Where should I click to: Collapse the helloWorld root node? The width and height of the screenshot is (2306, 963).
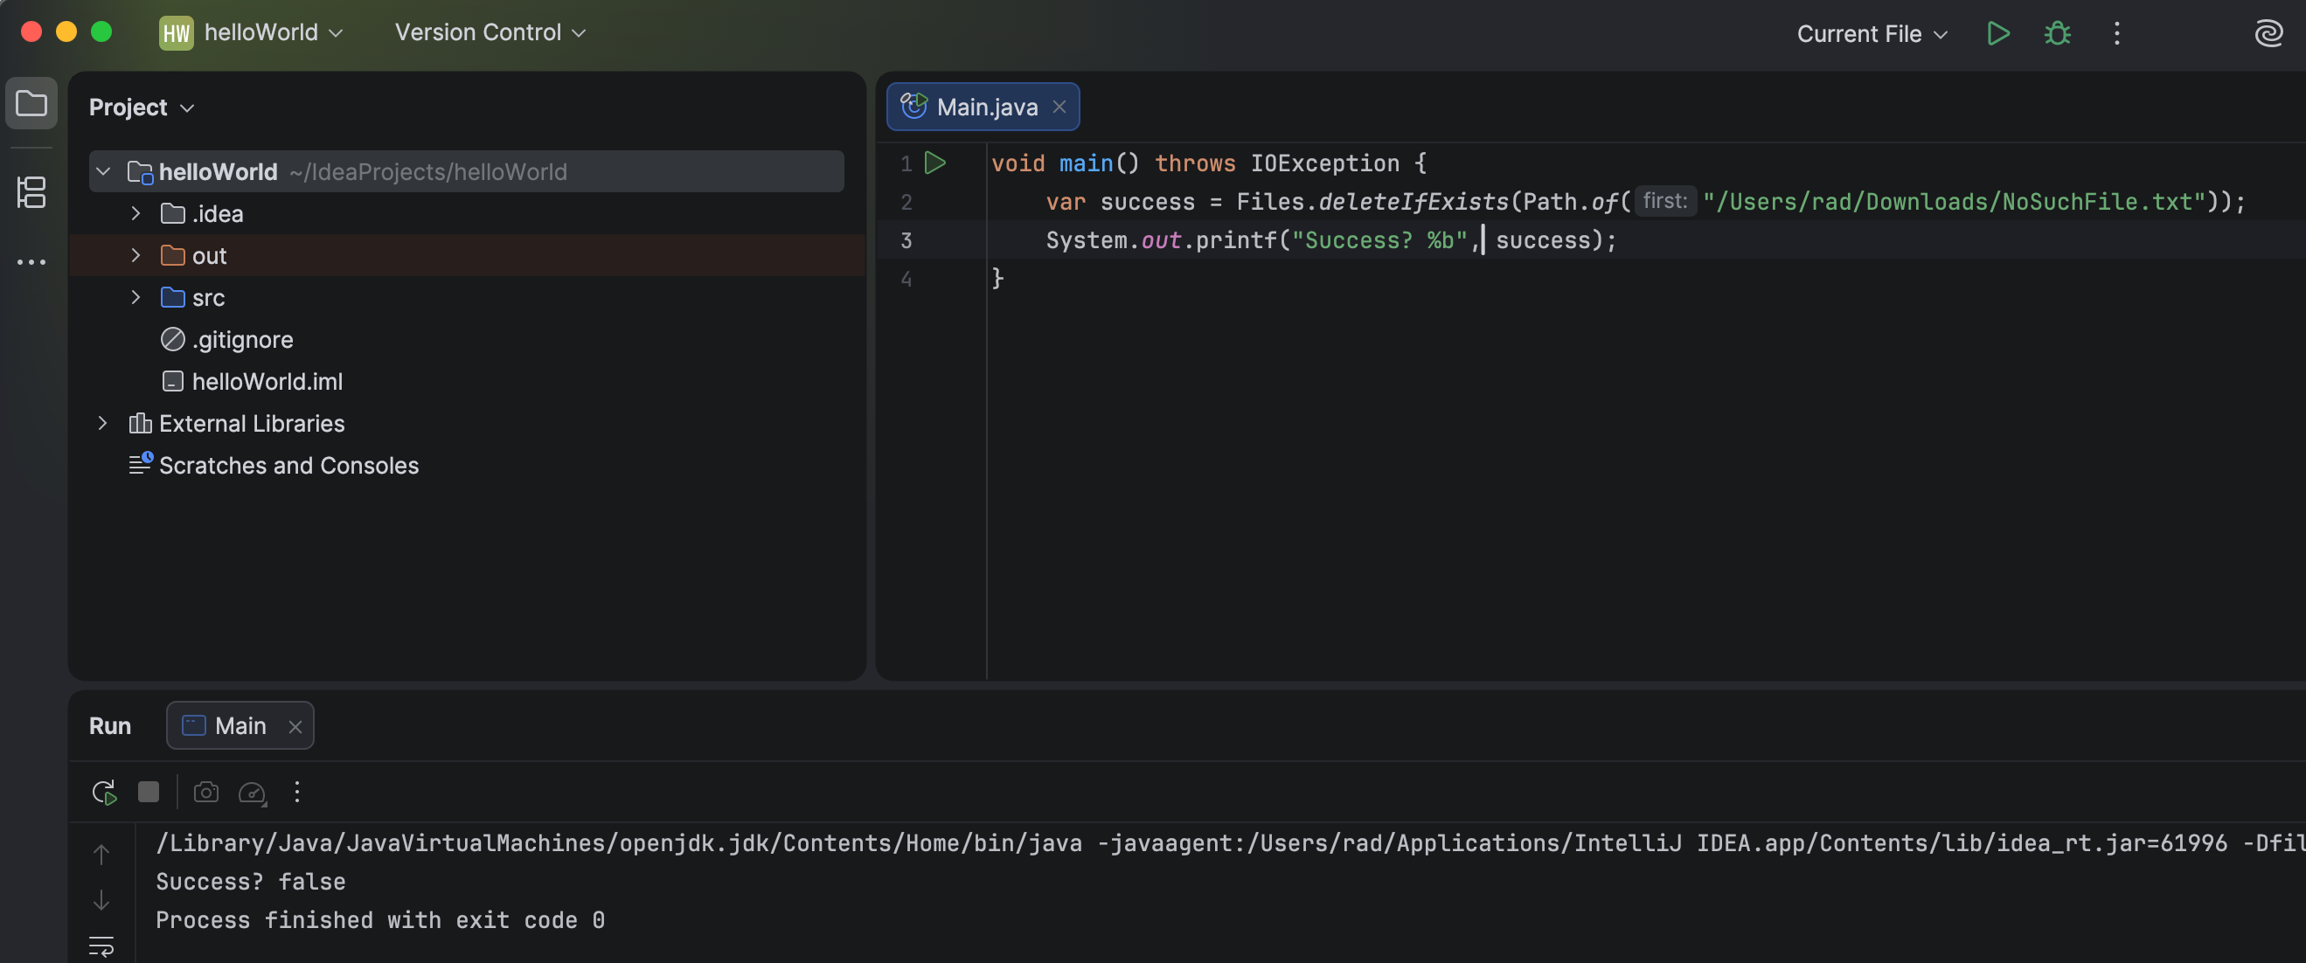coord(104,171)
